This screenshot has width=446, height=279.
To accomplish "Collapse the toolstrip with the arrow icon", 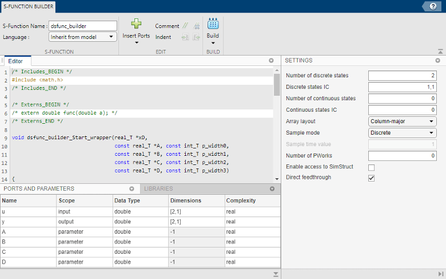I will [440, 51].
